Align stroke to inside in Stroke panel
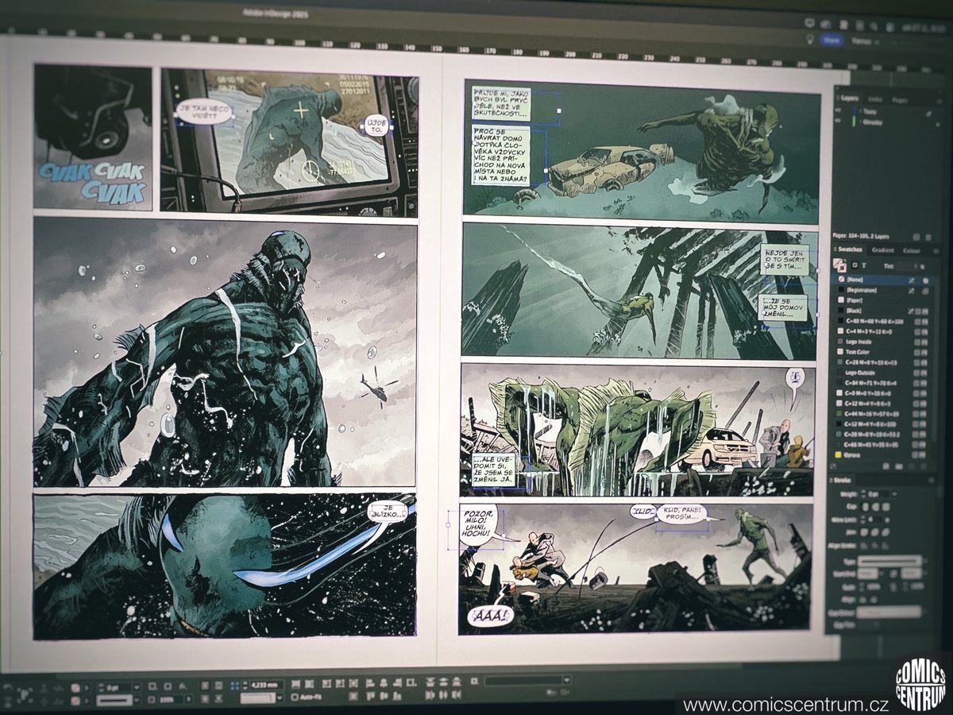The width and height of the screenshot is (953, 715). (x=874, y=546)
